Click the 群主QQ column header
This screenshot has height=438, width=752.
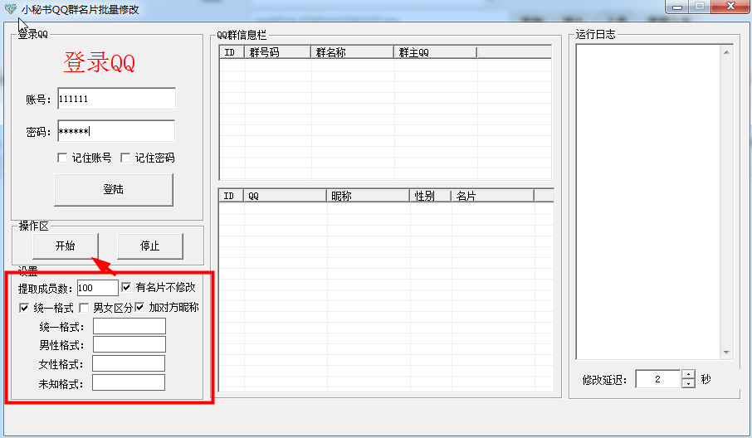[x=436, y=52]
